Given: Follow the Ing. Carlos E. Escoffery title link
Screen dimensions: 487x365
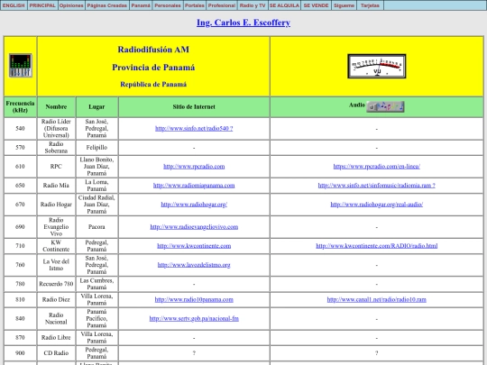Looking at the screenshot, I should click(x=243, y=23).
